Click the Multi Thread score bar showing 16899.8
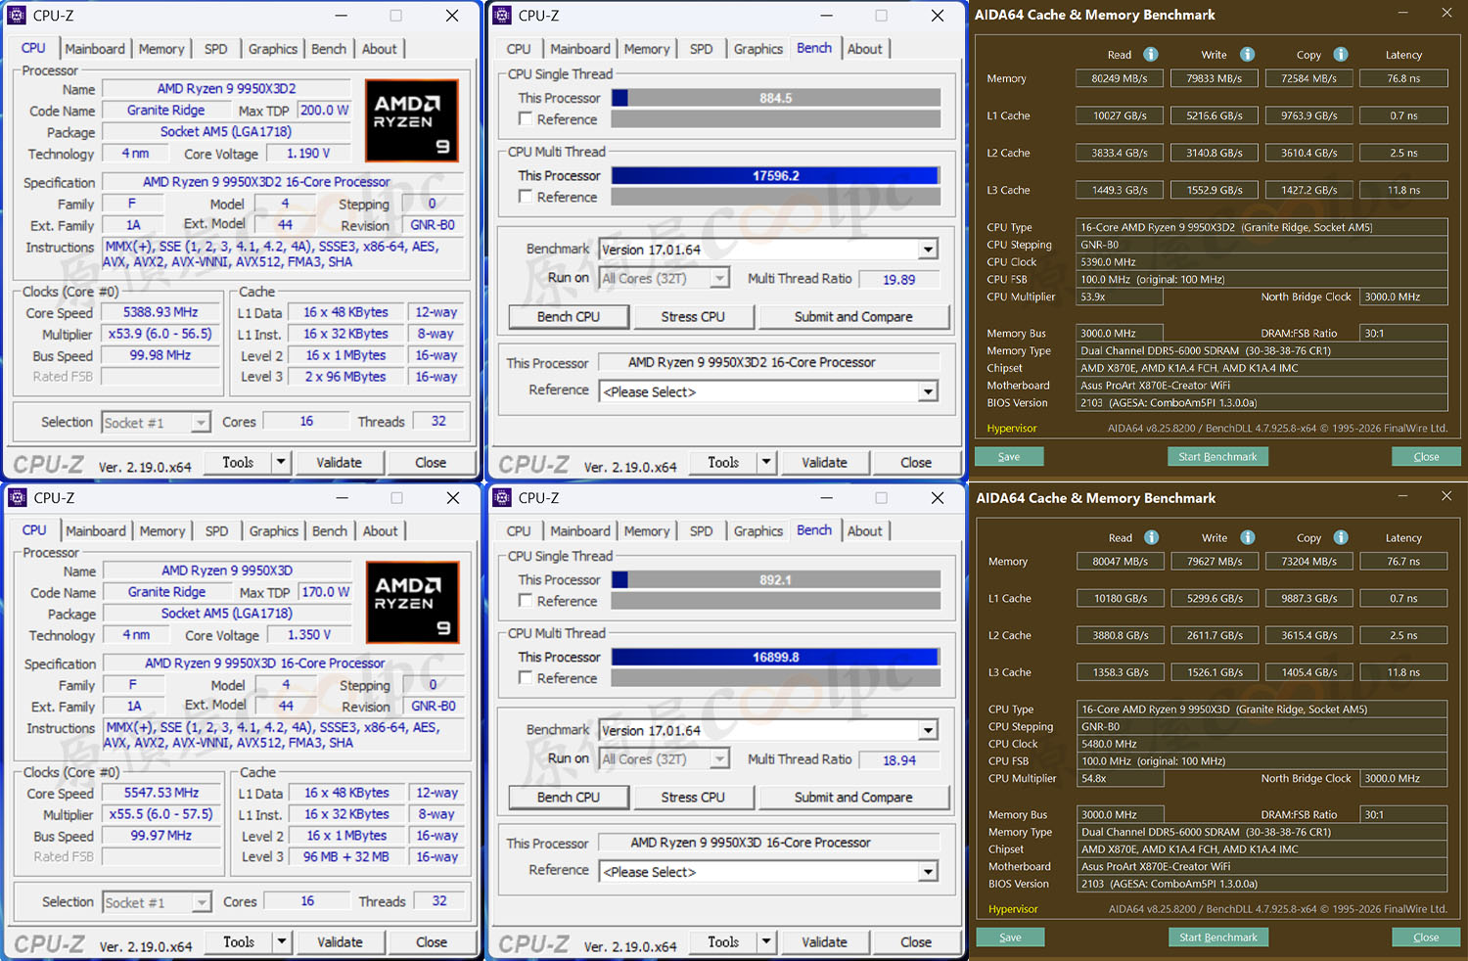The width and height of the screenshot is (1468, 961). [x=775, y=658]
